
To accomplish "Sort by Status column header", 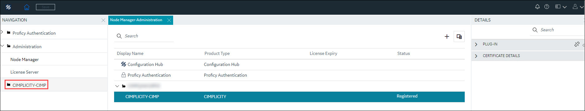I will pyautogui.click(x=404, y=53).
